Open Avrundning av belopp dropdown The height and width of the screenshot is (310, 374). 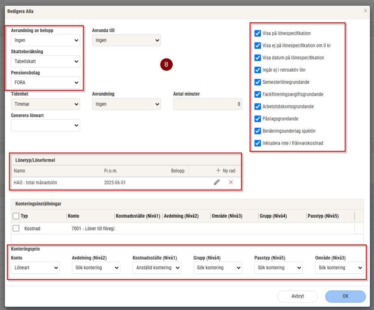45,40
